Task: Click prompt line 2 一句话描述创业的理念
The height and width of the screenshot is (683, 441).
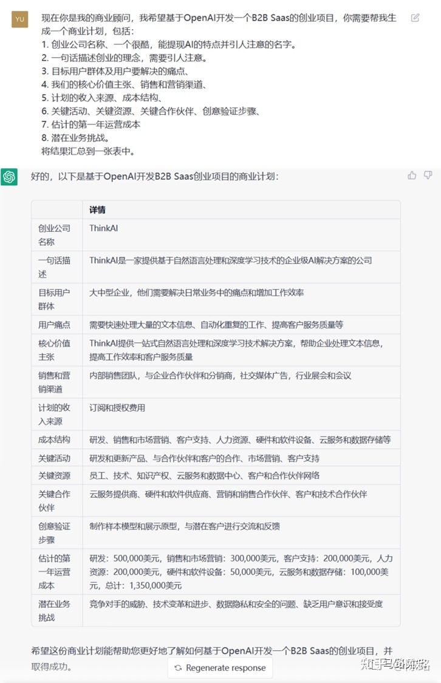Action: (x=125, y=58)
